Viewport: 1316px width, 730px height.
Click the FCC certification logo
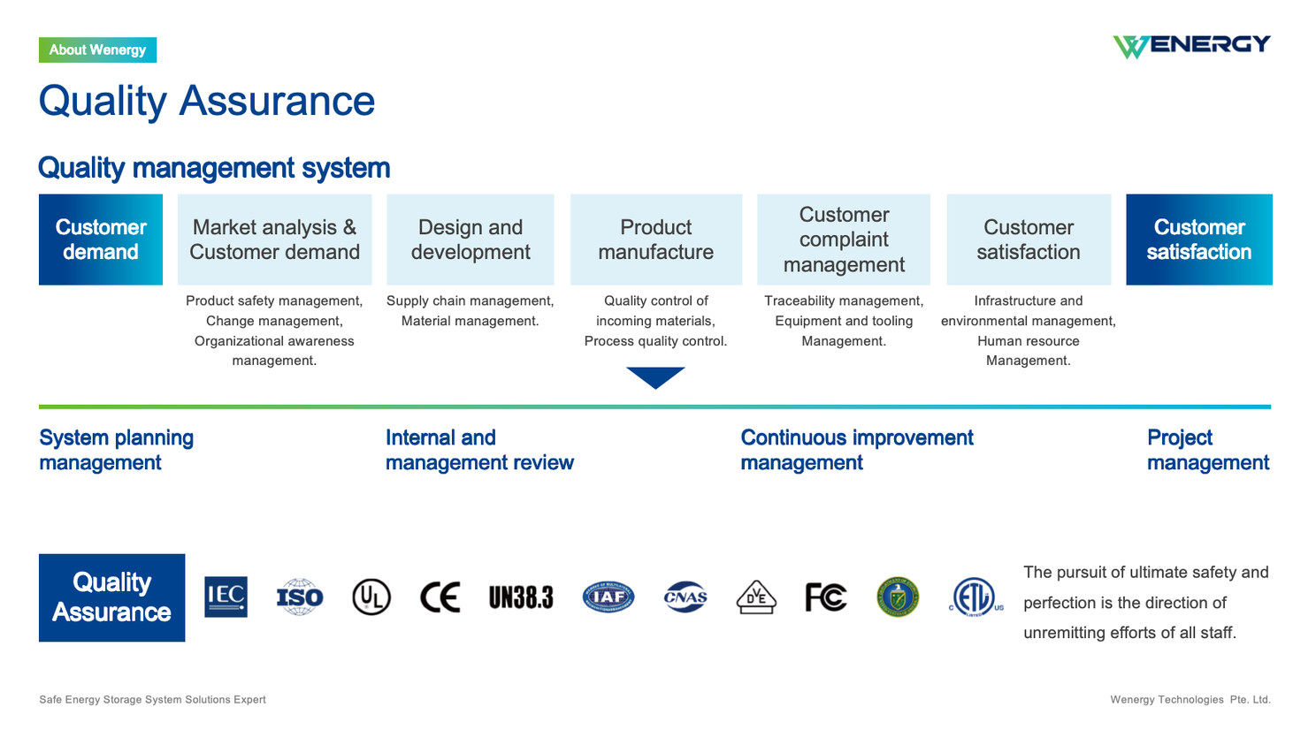[x=825, y=597]
